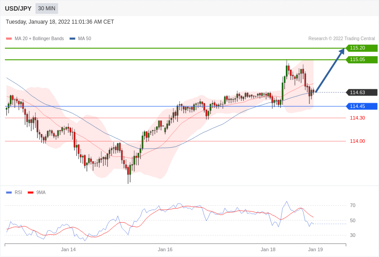Click the MA 20 + Bollinger Bands legend swatch
Viewport: 379px width, 257px height.
tap(9, 39)
